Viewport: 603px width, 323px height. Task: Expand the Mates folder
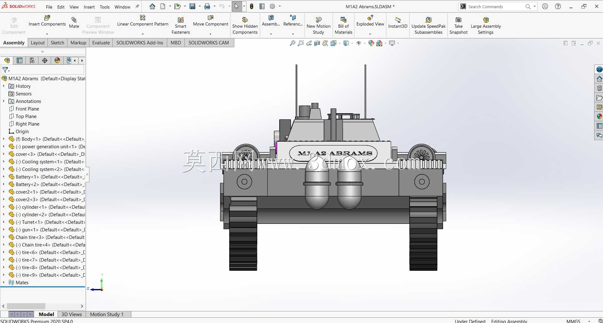4,282
